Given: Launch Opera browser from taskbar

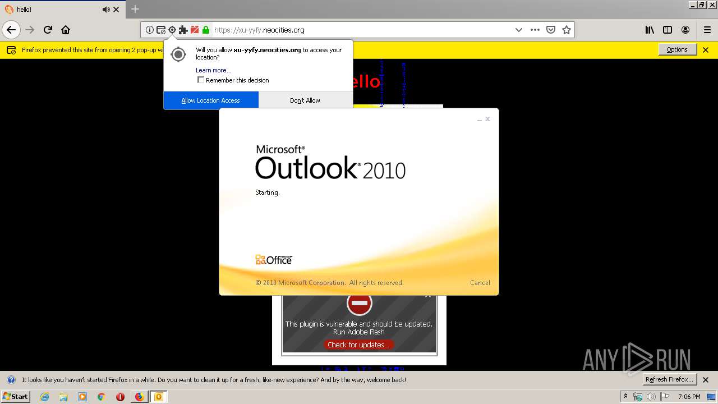Looking at the screenshot, I should (120, 397).
